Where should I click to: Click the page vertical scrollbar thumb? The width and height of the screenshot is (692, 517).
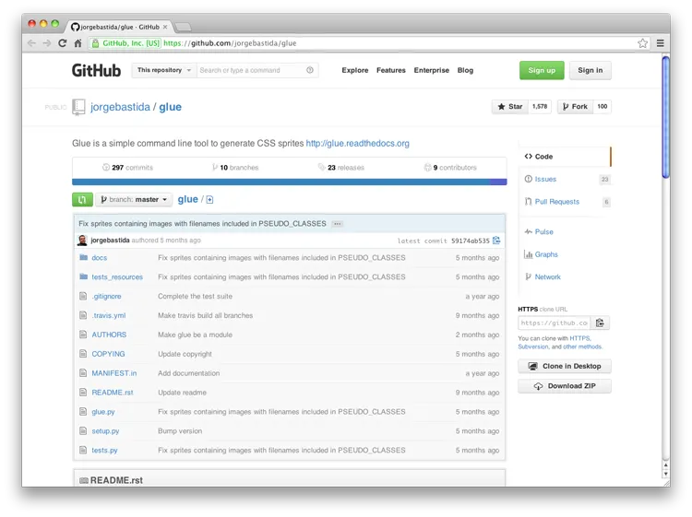(x=665, y=117)
